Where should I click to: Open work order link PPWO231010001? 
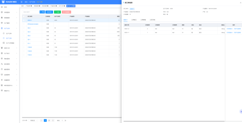33,24
